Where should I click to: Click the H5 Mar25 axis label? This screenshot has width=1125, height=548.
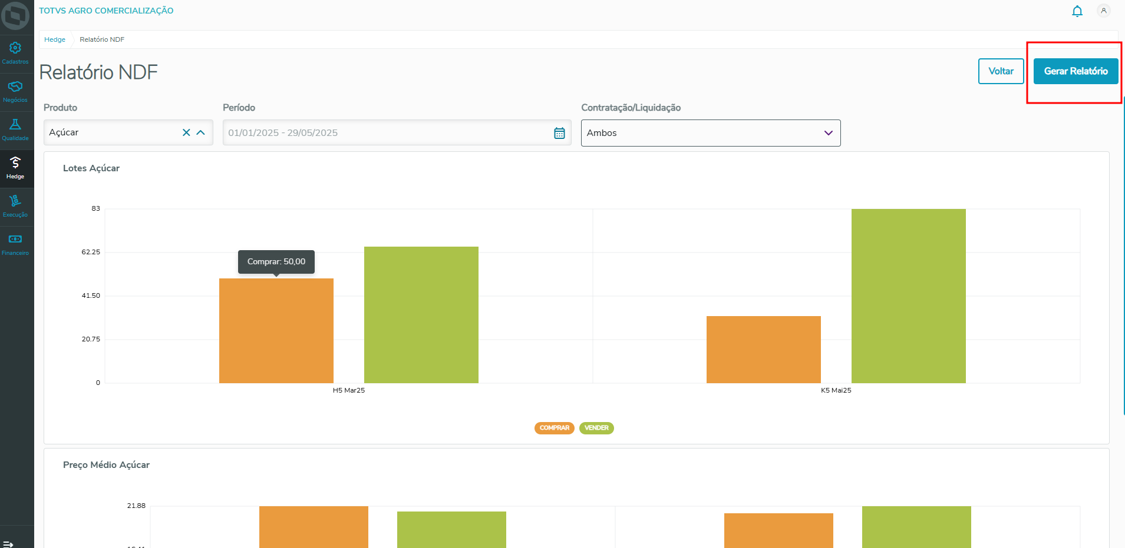[x=349, y=390]
